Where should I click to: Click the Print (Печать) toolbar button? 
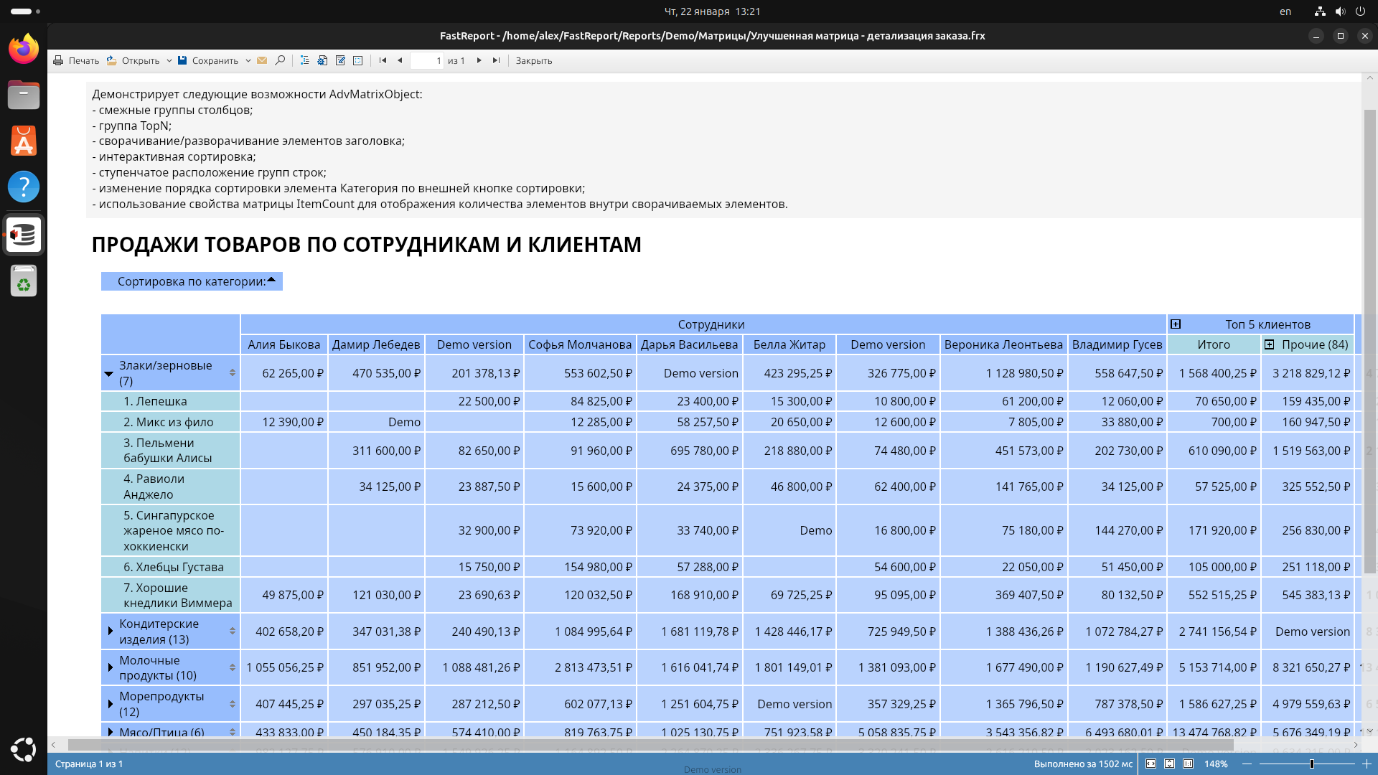(76, 61)
